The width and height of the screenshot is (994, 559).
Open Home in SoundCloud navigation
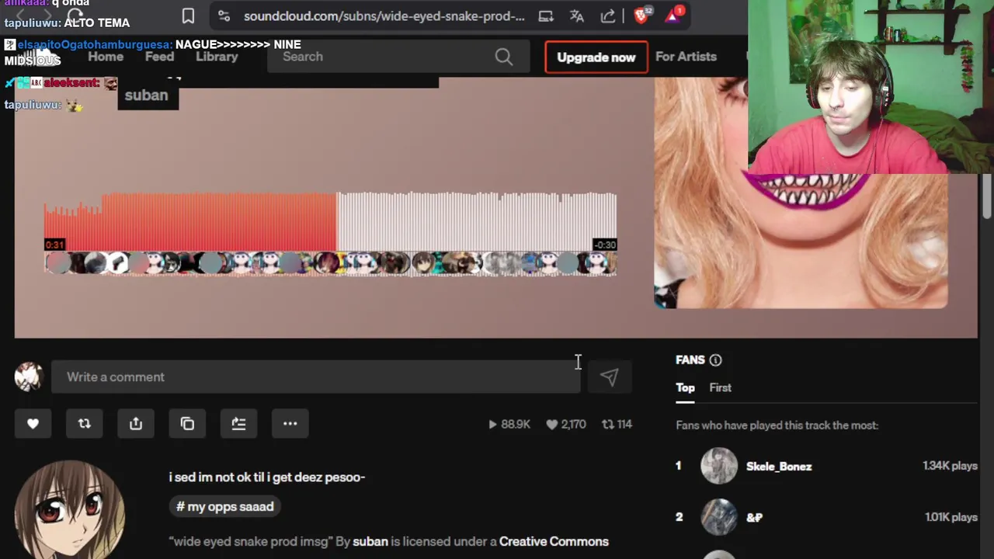(106, 57)
